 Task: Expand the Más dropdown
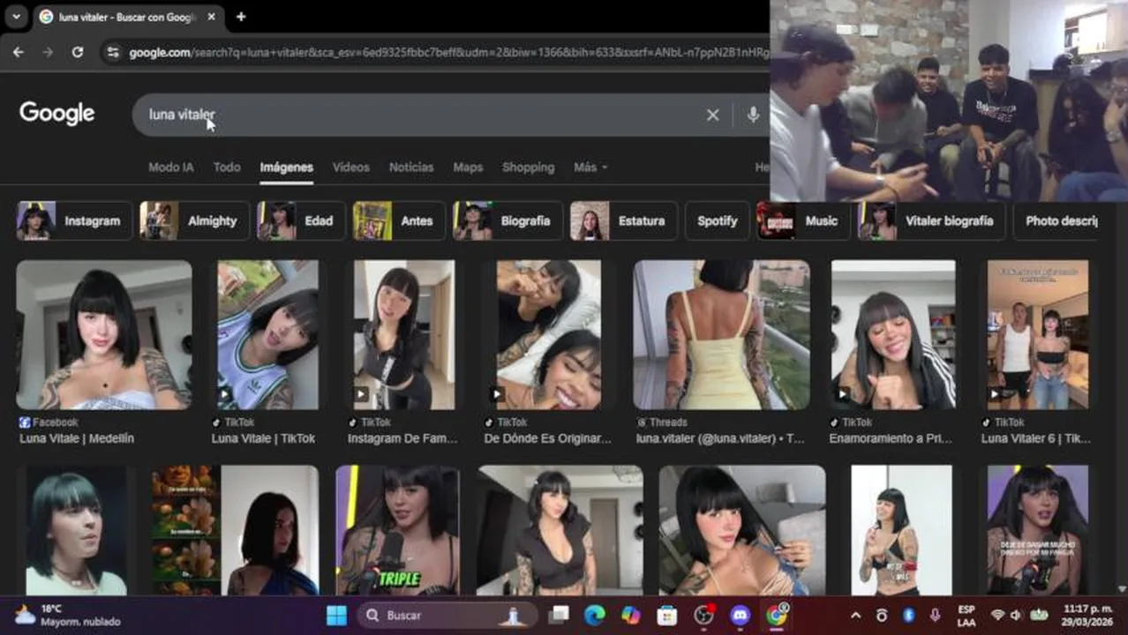click(590, 167)
